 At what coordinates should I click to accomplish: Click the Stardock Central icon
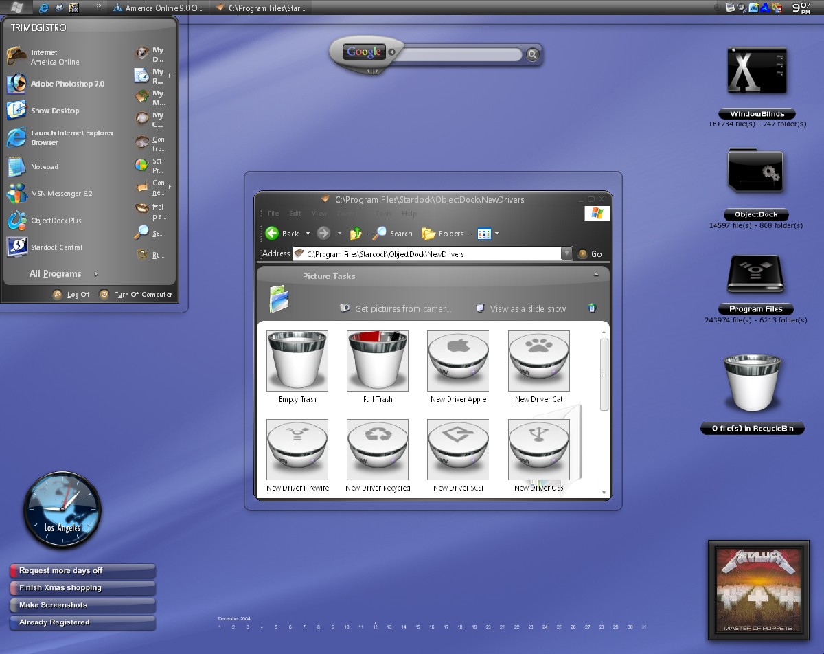coord(16,247)
